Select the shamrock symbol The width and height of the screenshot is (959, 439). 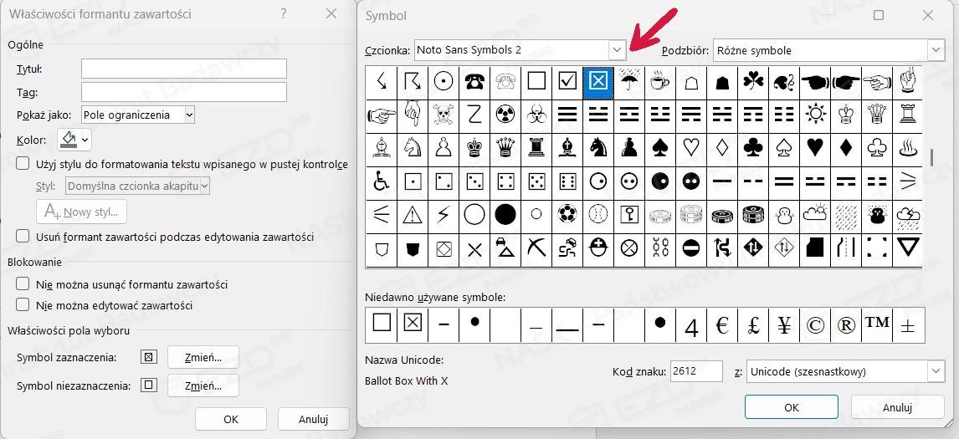pyautogui.click(x=752, y=82)
